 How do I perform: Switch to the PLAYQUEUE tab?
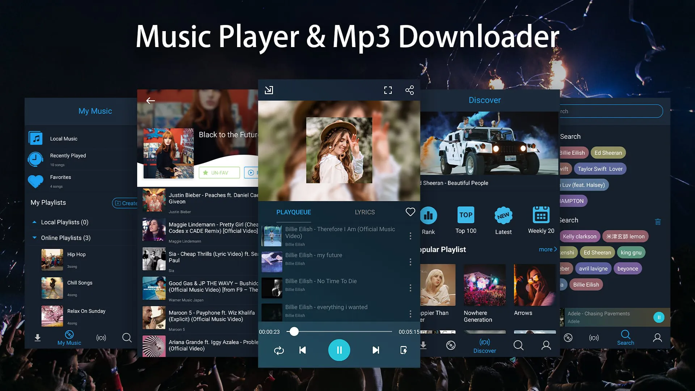pyautogui.click(x=293, y=212)
